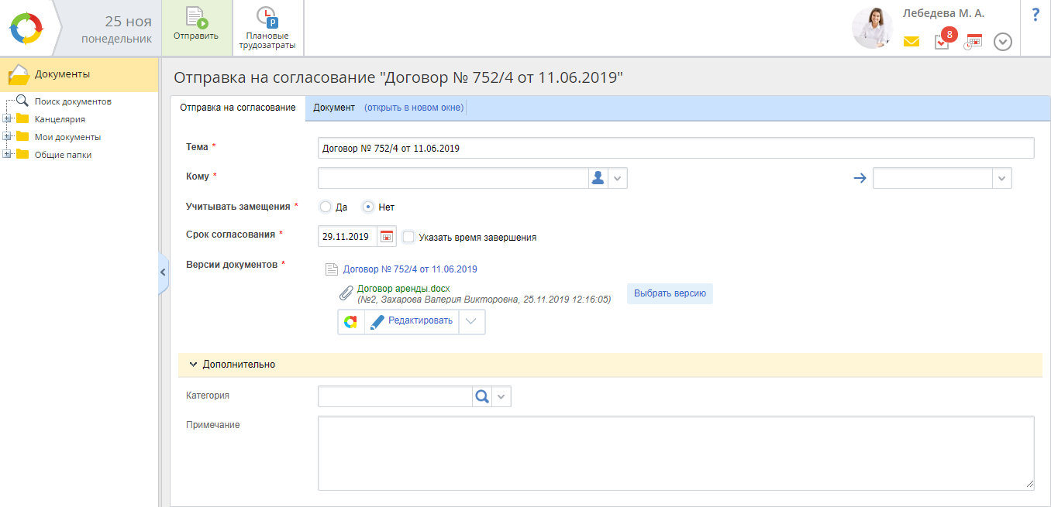Open Плановые трудозатраты from the toolbar
The image size is (1051, 507).
(267, 19)
